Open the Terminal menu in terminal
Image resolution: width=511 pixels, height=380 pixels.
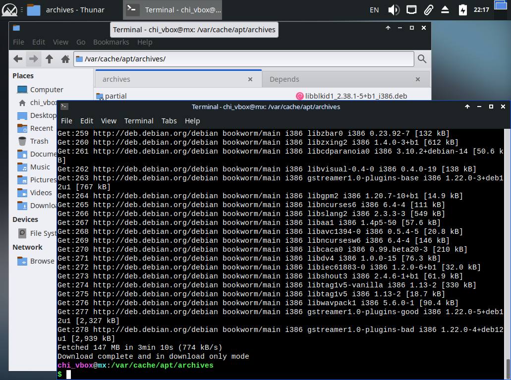139,121
